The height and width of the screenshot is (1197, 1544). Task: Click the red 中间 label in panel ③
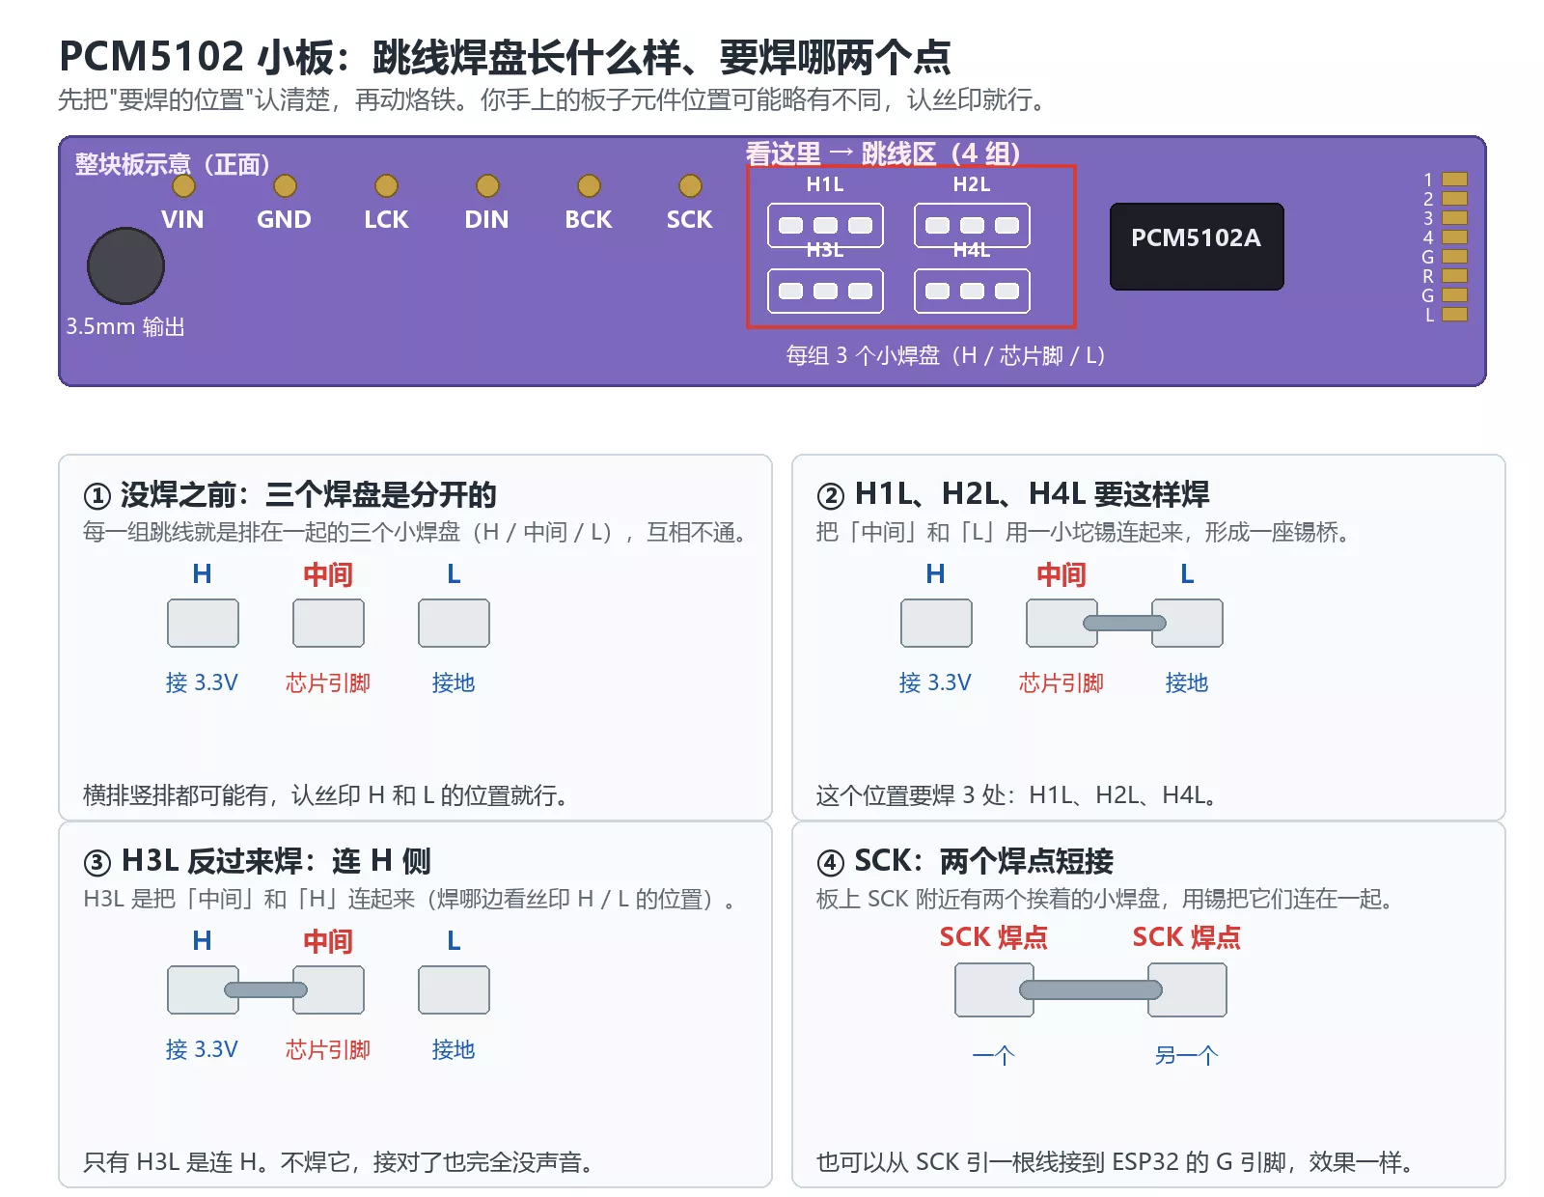click(328, 941)
